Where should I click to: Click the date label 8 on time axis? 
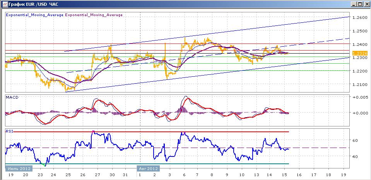(x=212, y=175)
